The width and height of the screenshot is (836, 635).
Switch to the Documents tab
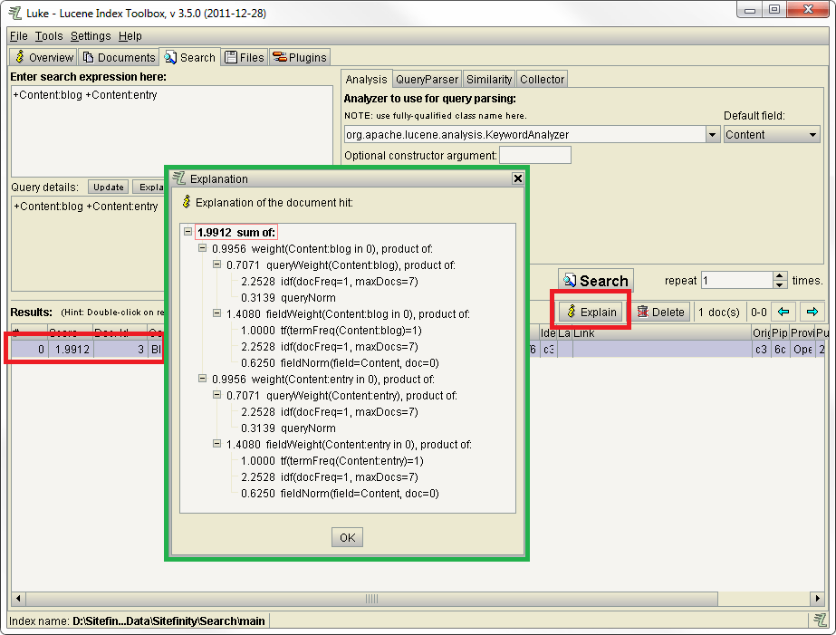pyautogui.click(x=119, y=57)
